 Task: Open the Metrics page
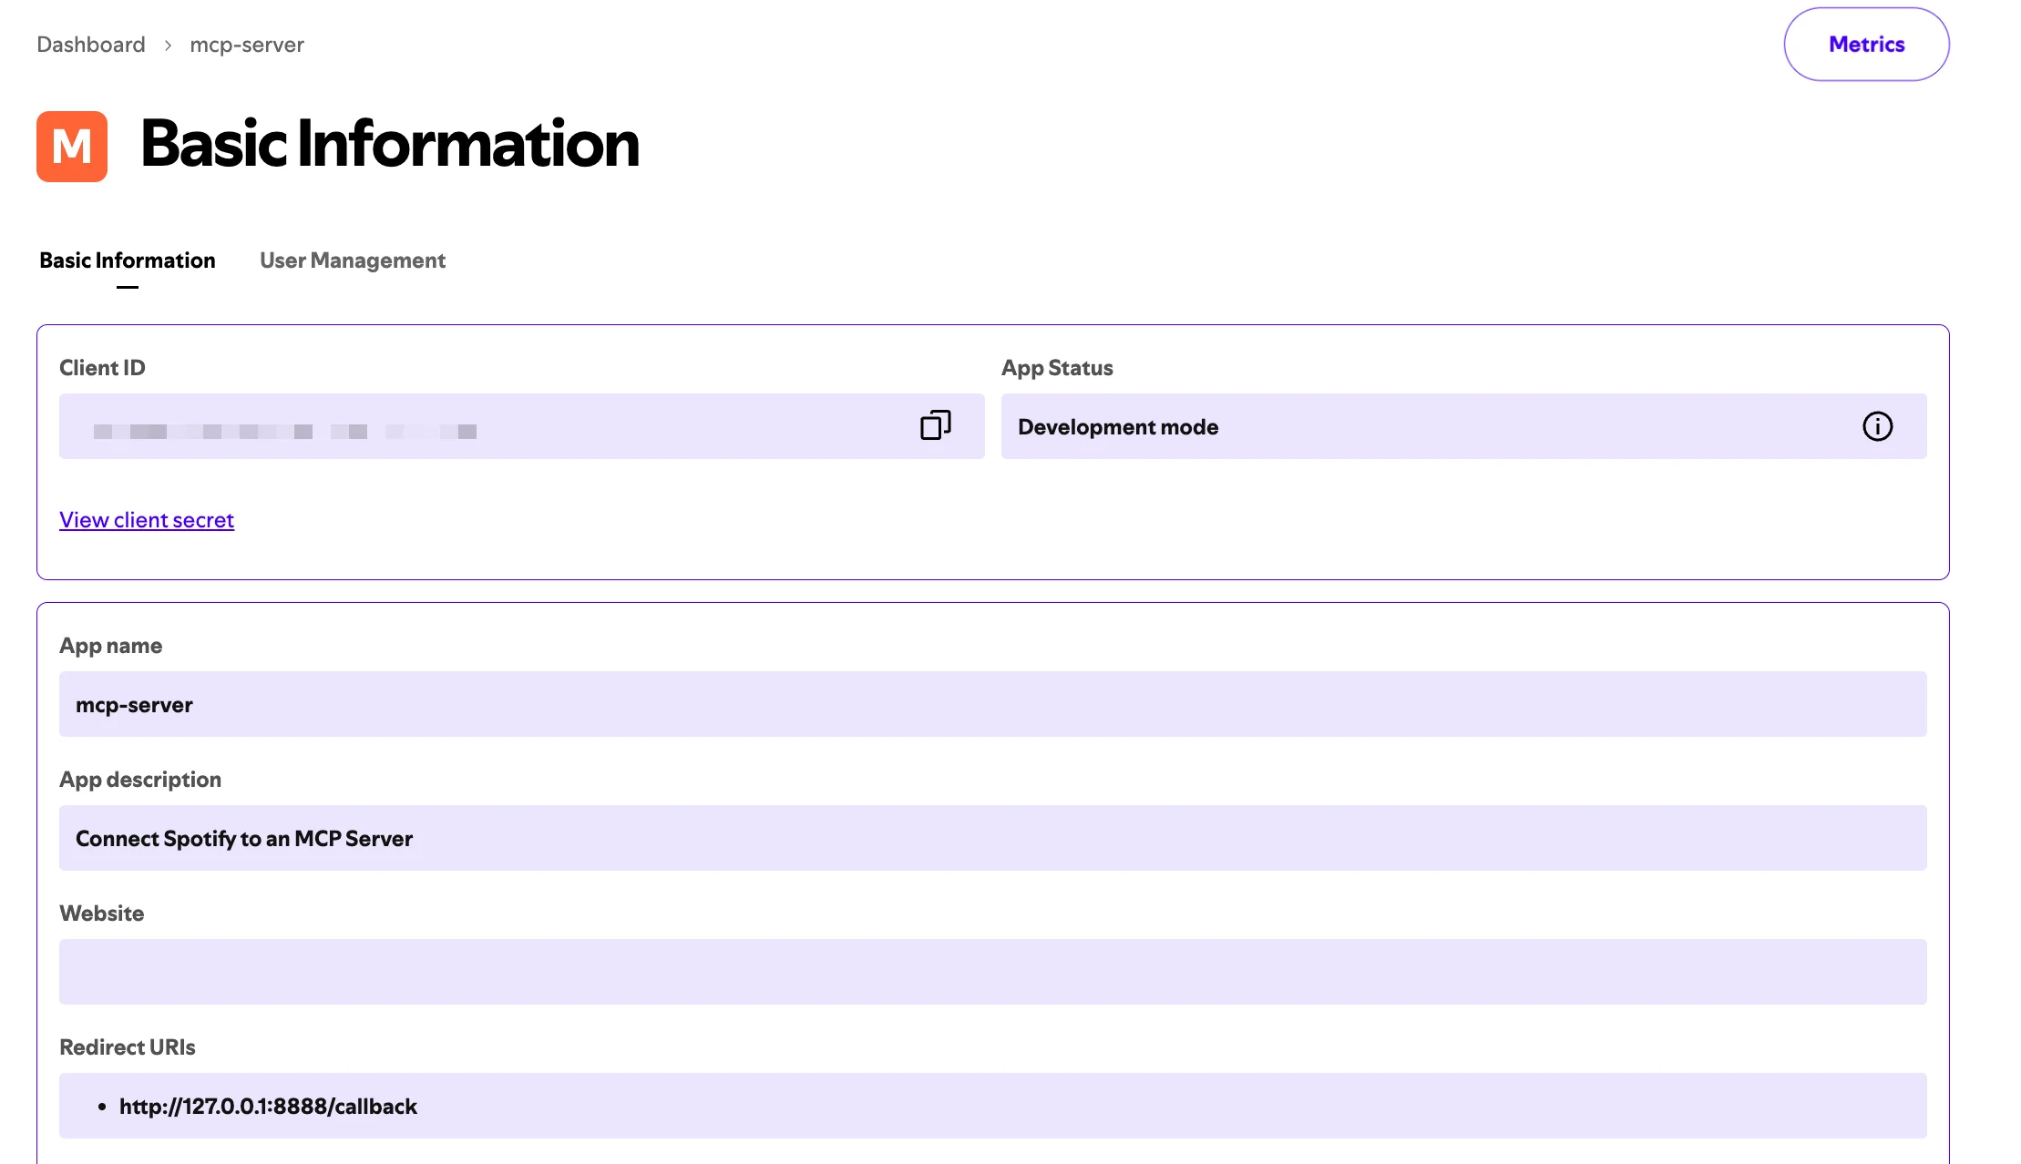[1865, 44]
